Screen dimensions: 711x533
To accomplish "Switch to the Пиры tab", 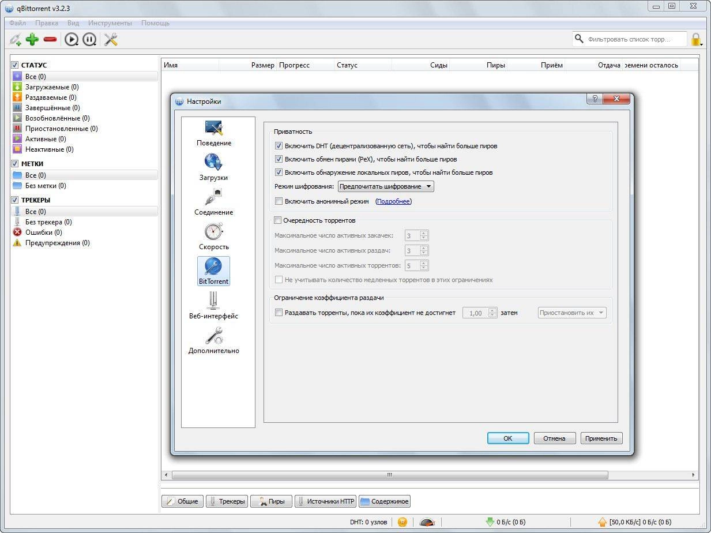I will pos(271,501).
